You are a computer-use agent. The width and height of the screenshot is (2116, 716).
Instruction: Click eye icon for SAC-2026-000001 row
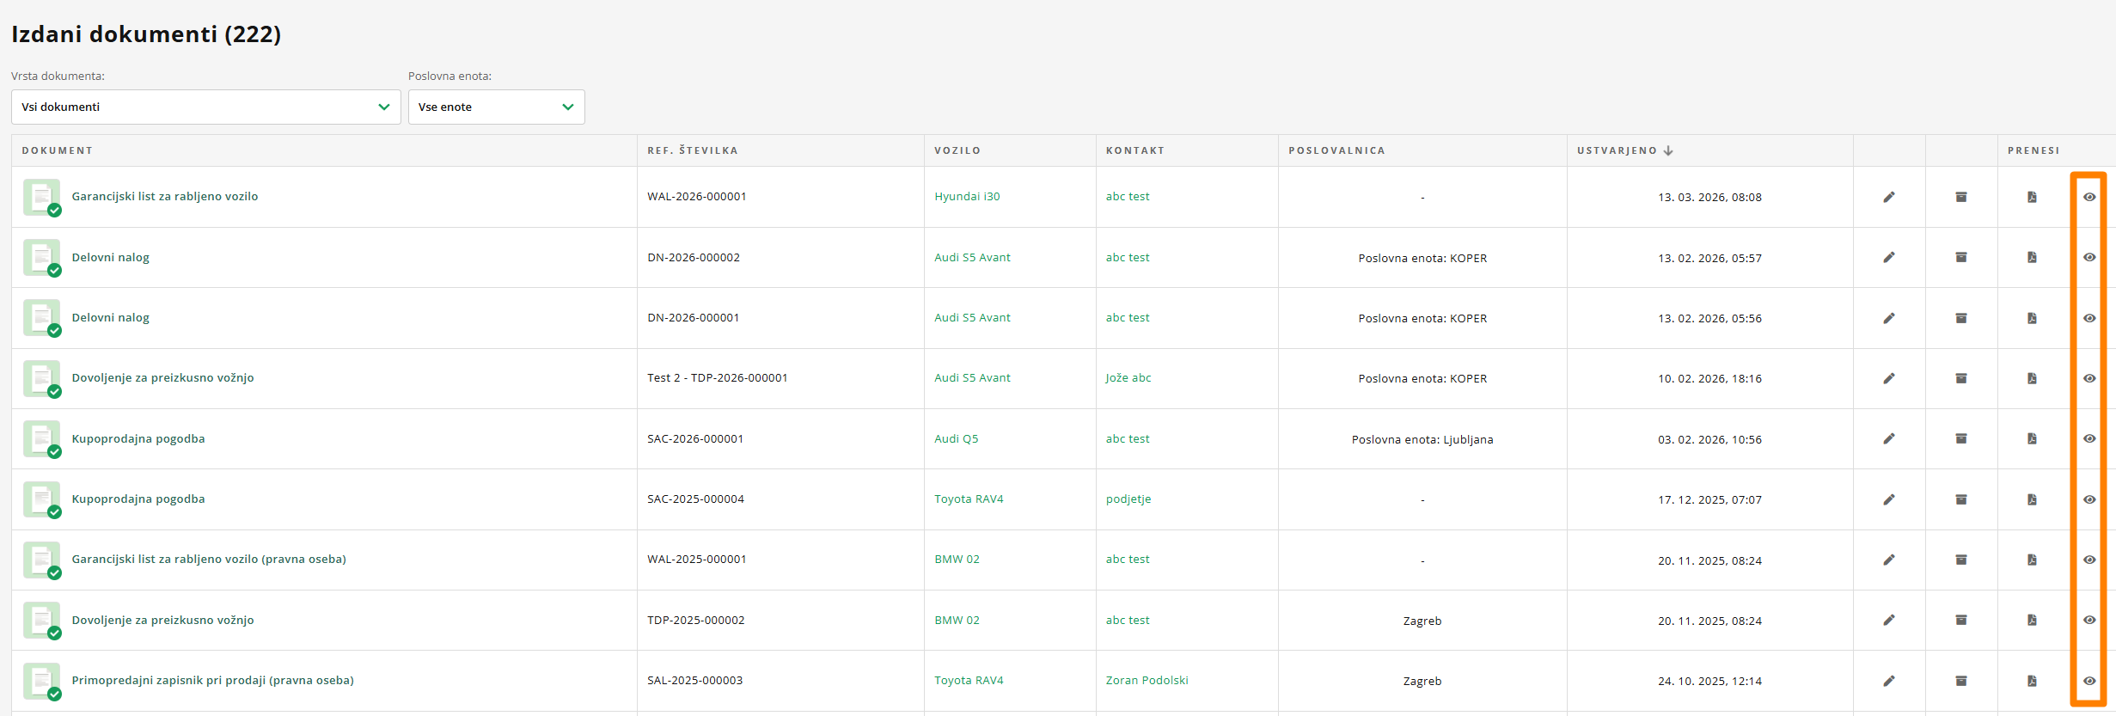point(2088,438)
